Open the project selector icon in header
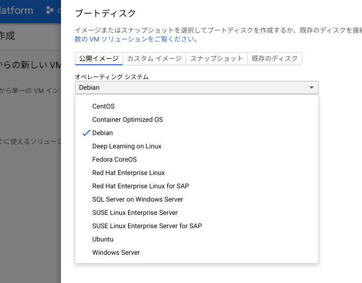 50,10
